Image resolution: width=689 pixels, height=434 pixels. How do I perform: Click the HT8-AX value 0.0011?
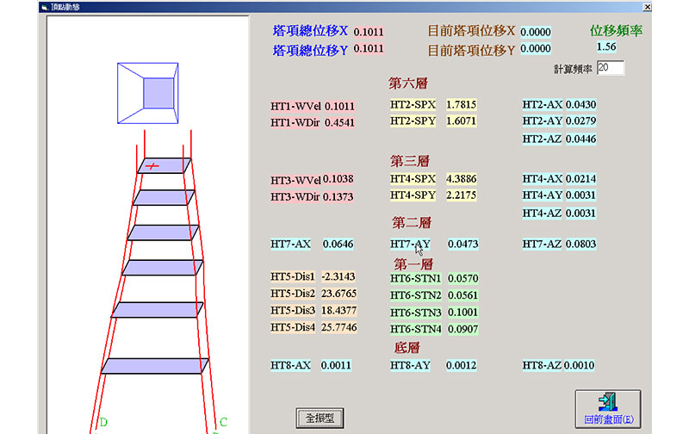coord(337,366)
